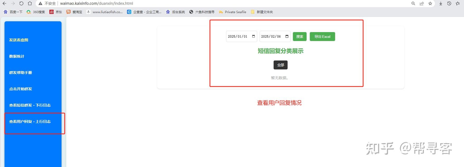
Task: Open 群发帮助手册 in sidebar
Action: (x=21, y=73)
